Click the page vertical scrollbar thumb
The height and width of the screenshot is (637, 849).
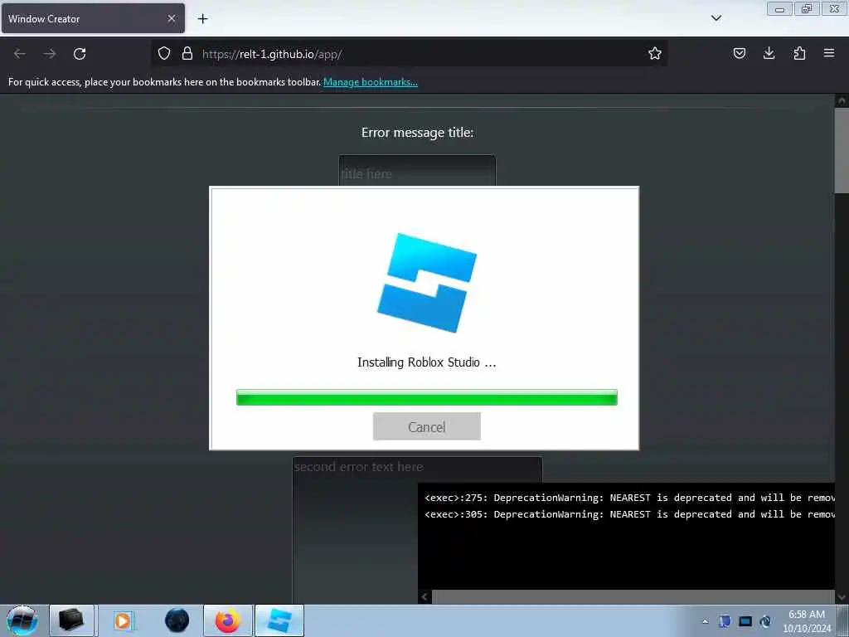842,150
